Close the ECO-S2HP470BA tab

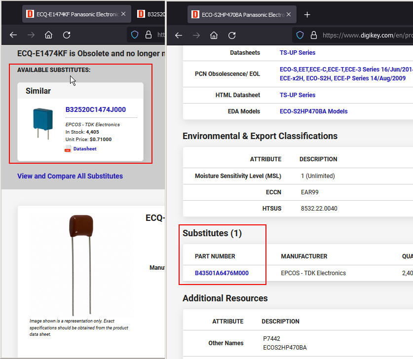point(289,14)
